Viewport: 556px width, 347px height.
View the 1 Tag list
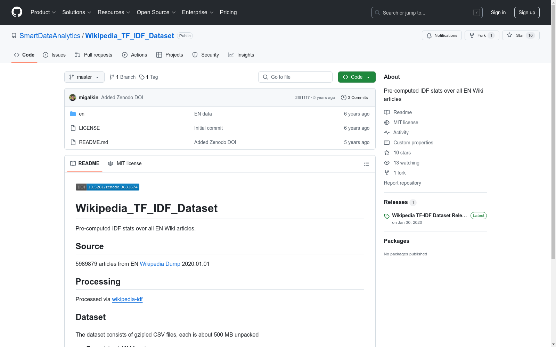click(148, 77)
